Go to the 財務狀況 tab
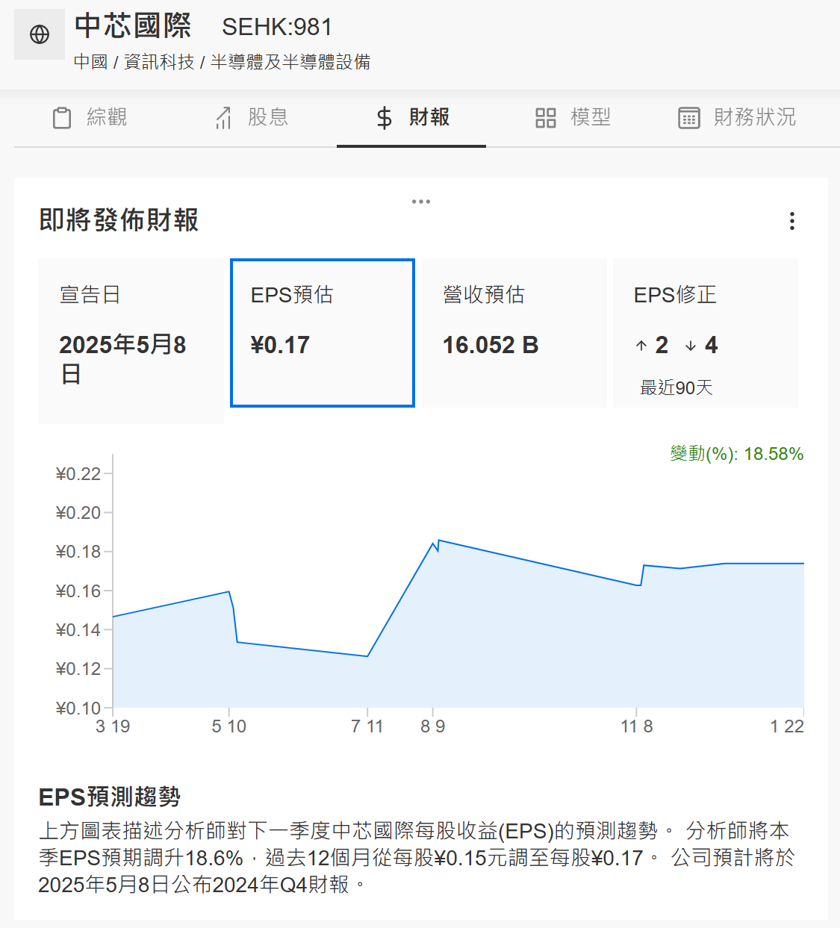 click(x=736, y=117)
